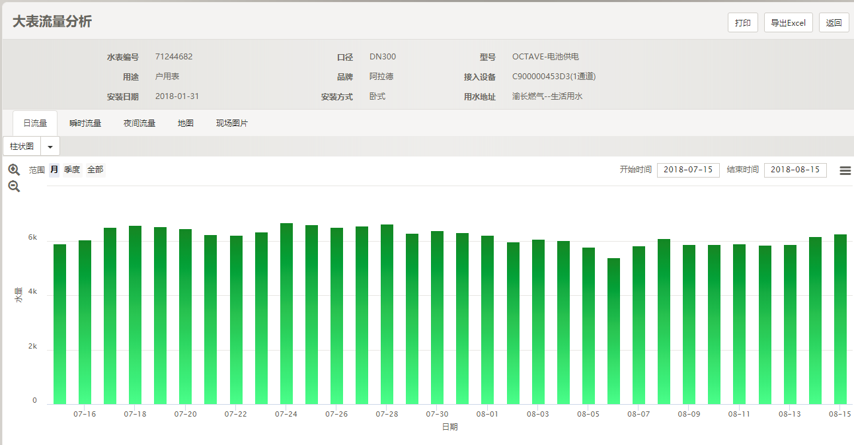The width and height of the screenshot is (854, 445).
Task: Select the bar for 07-26
Action: [x=336, y=316]
